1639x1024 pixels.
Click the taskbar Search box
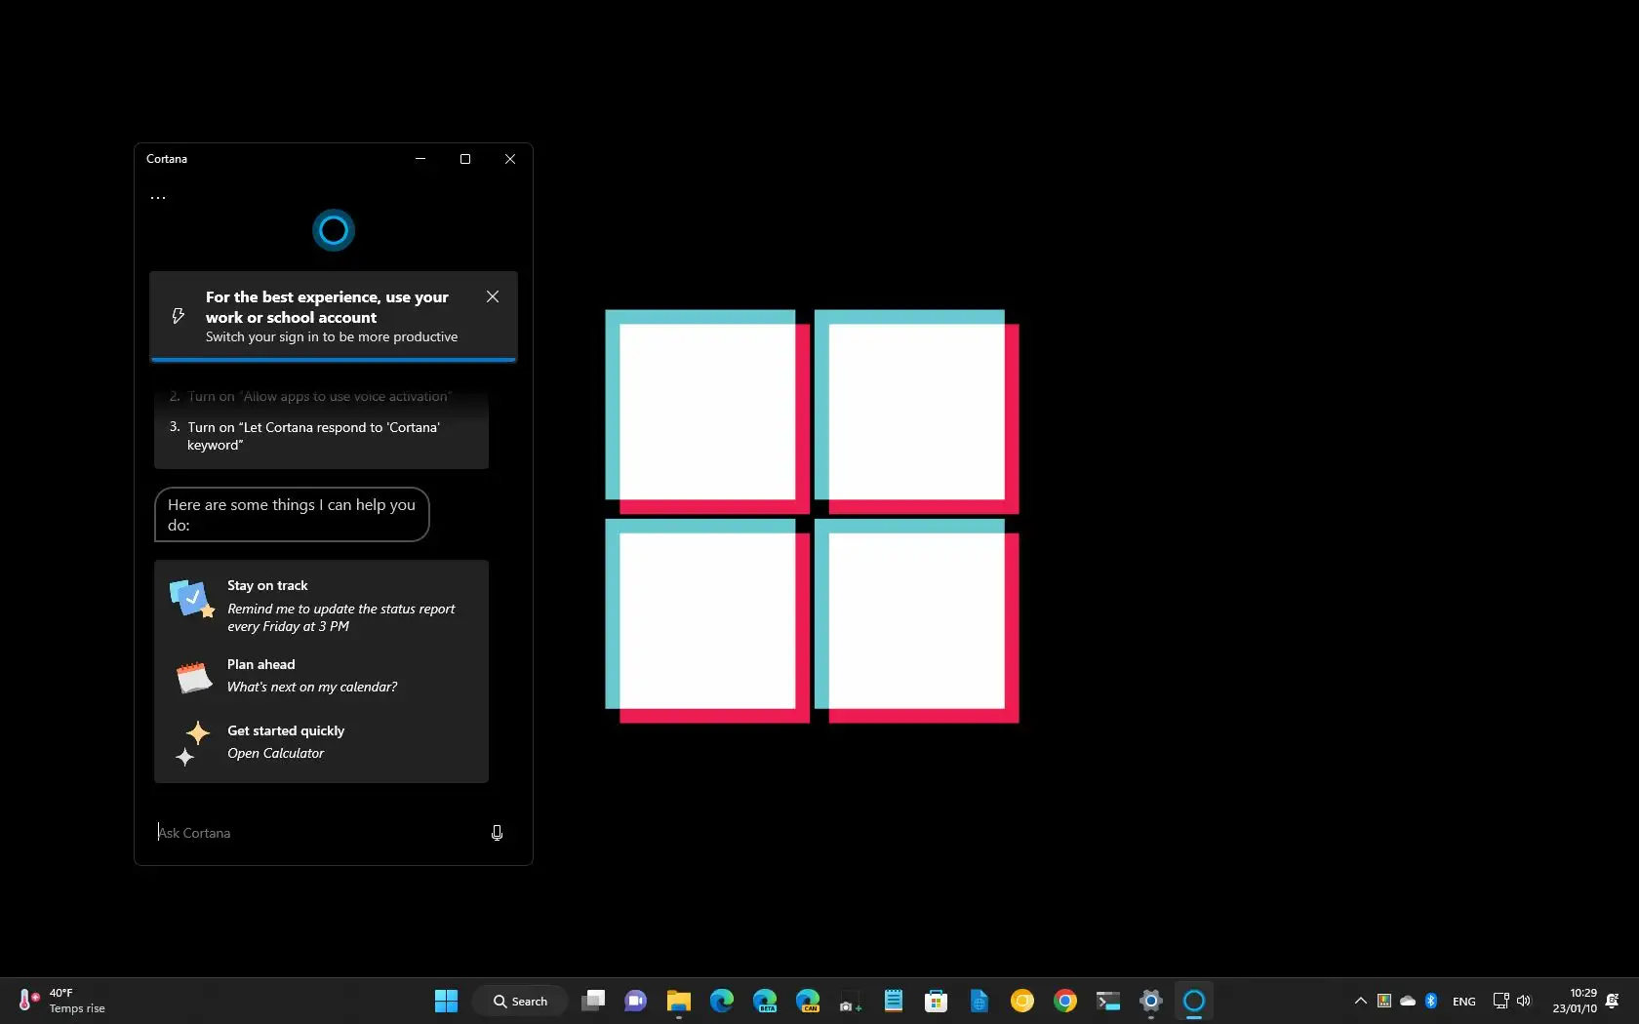520,1001
